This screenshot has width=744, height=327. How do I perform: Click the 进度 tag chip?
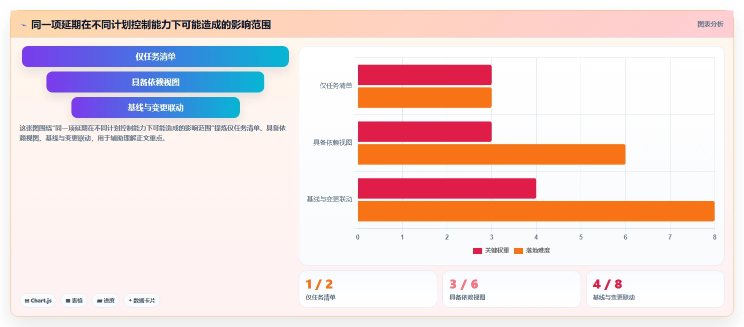[x=105, y=300]
